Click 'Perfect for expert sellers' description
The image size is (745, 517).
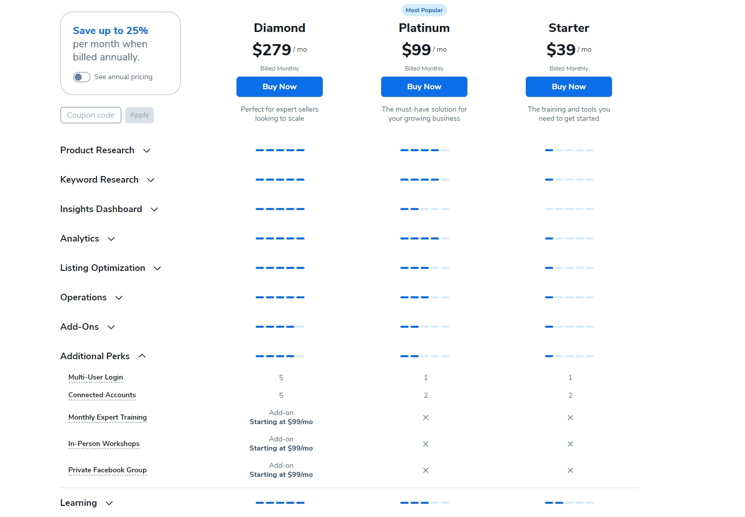point(280,114)
